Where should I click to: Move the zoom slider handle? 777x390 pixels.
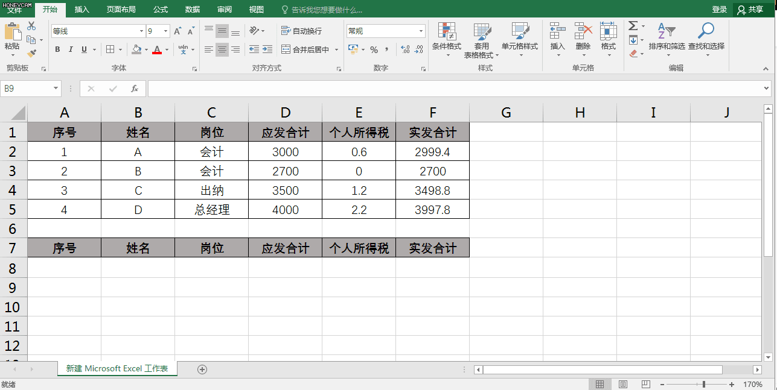click(703, 384)
